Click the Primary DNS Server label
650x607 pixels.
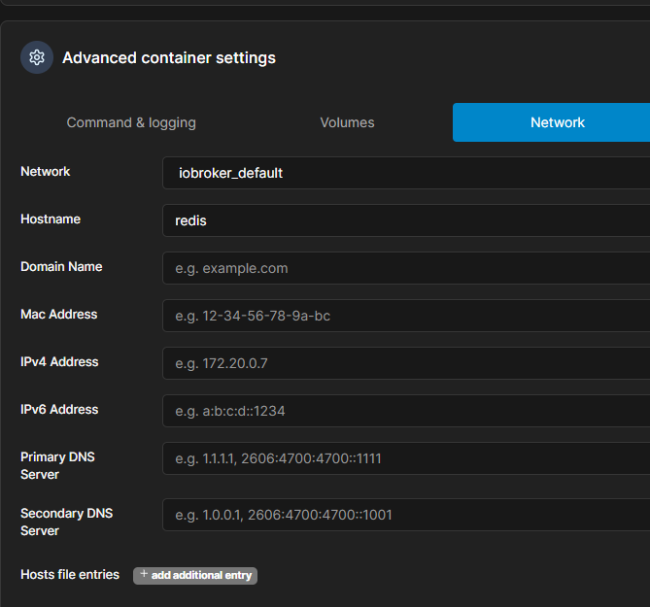[57, 465]
